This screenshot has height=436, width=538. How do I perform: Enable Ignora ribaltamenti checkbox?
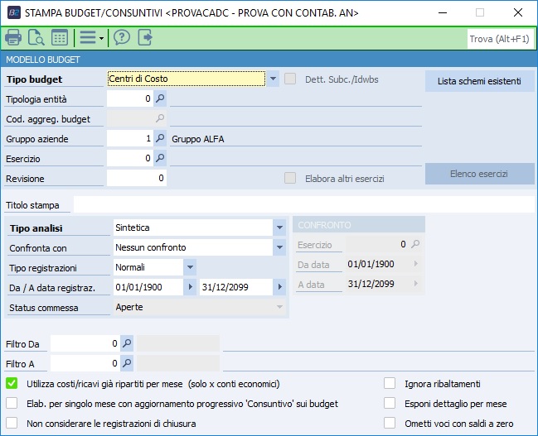(390, 384)
